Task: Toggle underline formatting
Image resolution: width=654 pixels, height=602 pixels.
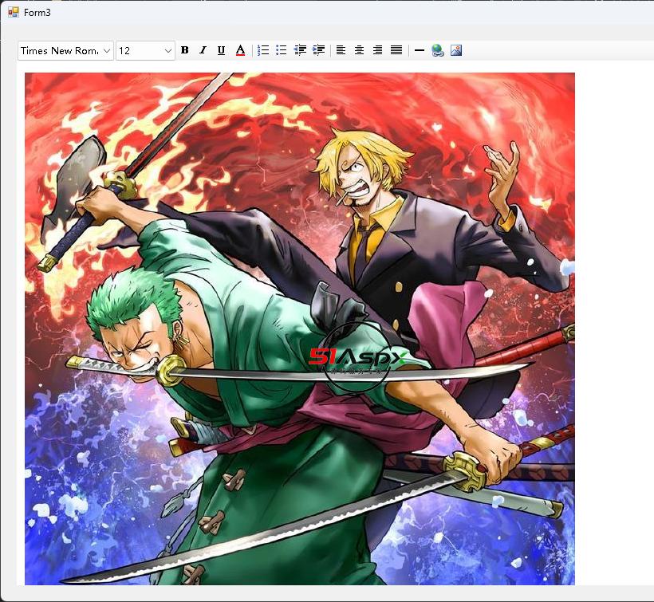Action: (222, 50)
